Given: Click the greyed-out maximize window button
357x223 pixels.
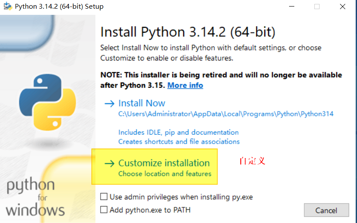Looking at the screenshot, I should click(317, 7).
